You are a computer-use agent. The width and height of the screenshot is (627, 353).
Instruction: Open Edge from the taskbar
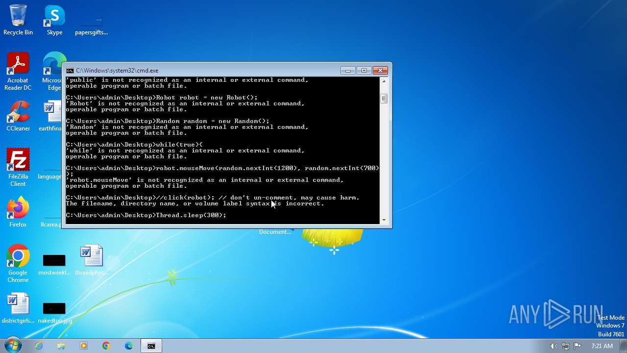(129, 346)
